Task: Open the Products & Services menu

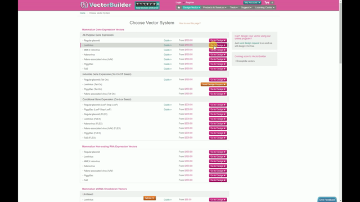Action: [214, 7]
